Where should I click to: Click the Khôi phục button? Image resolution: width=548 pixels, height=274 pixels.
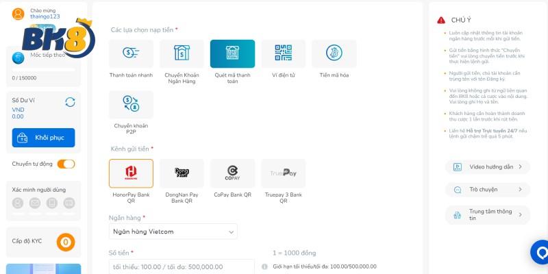(x=43, y=138)
